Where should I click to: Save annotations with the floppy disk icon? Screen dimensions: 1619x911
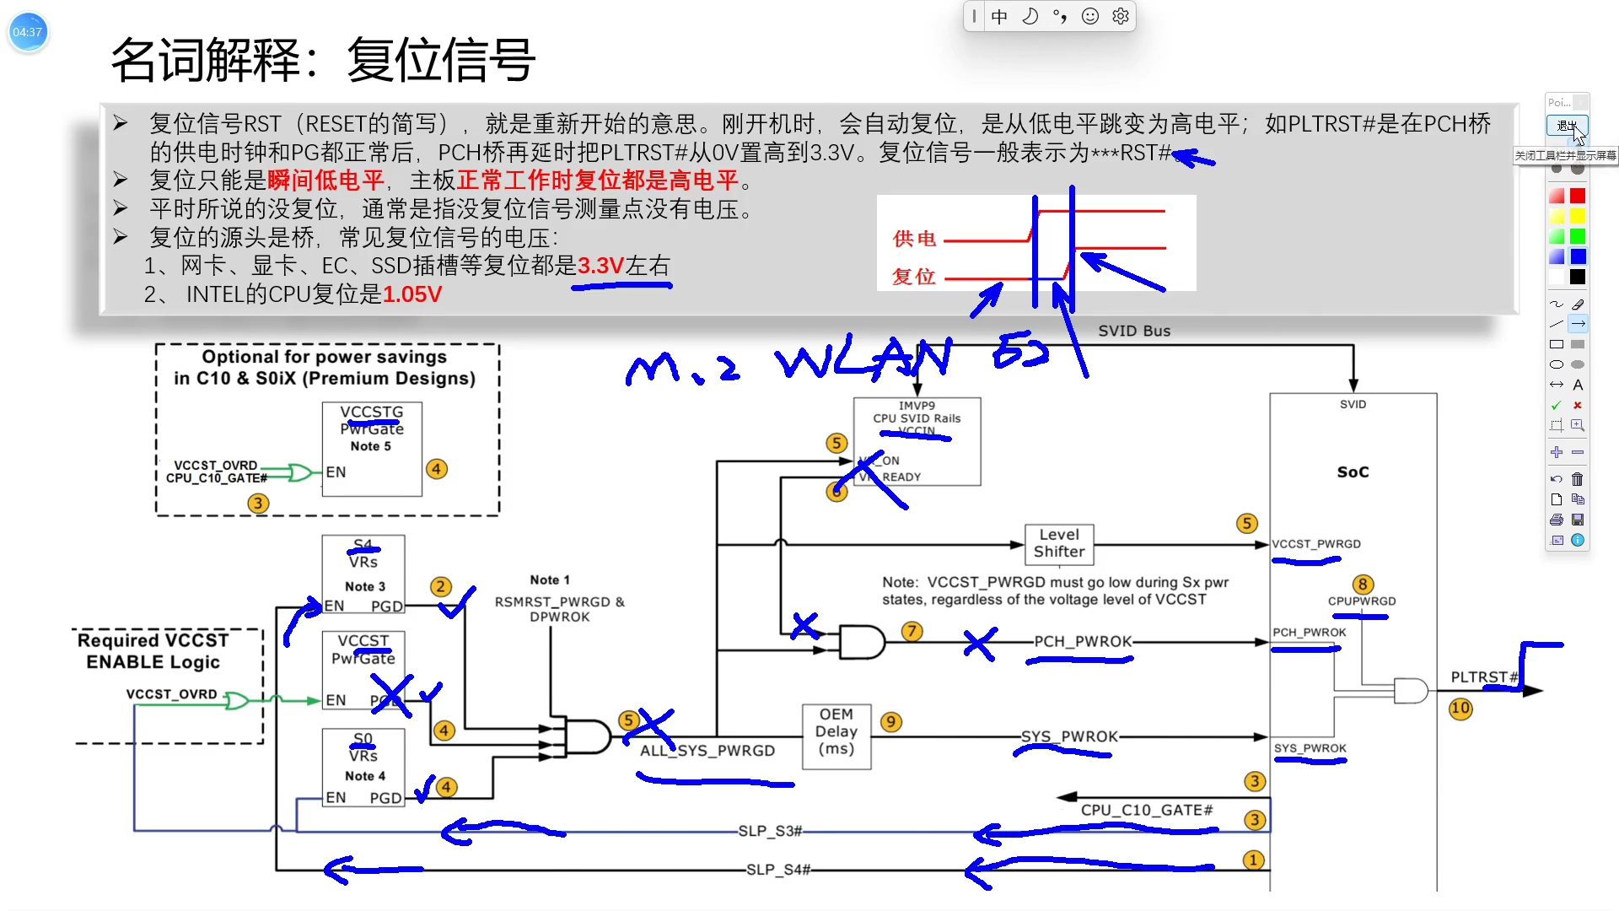[x=1578, y=520]
